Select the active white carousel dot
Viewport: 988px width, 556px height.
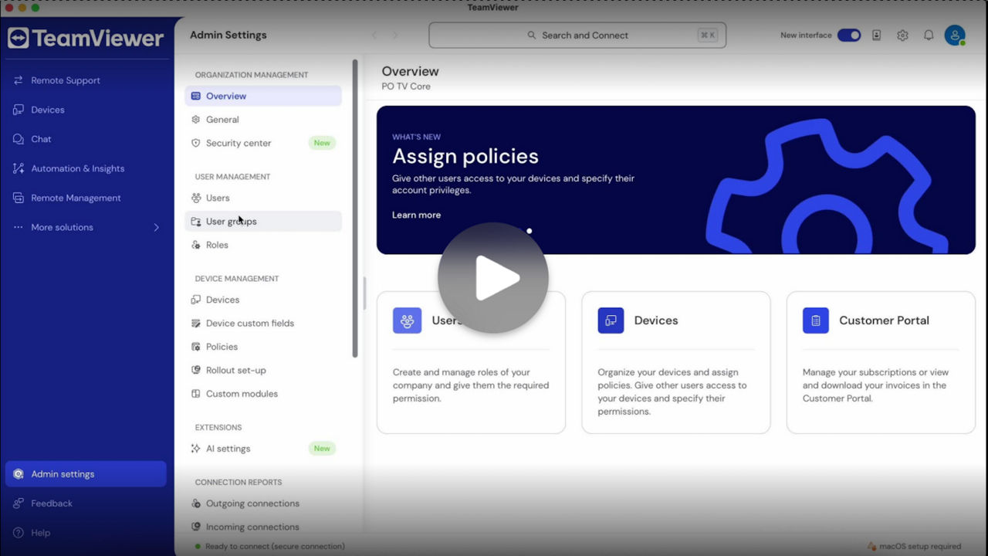(529, 231)
